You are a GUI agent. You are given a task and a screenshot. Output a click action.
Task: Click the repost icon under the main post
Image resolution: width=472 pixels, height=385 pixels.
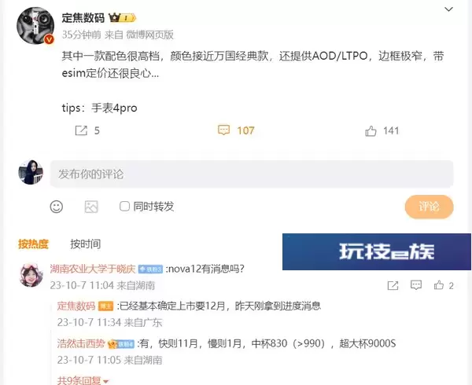[x=81, y=130]
